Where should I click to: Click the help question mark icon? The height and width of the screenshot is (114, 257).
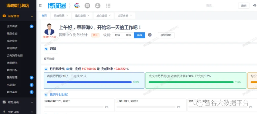tap(150, 35)
